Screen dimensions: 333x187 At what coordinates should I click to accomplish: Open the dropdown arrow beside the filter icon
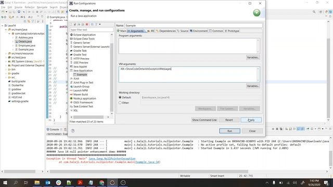click(x=99, y=24)
